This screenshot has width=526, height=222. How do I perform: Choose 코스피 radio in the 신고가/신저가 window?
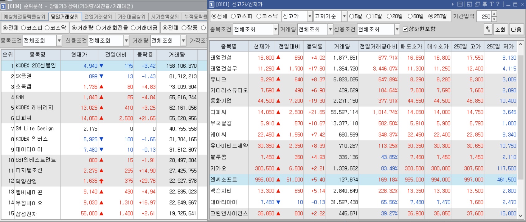coord(233,16)
